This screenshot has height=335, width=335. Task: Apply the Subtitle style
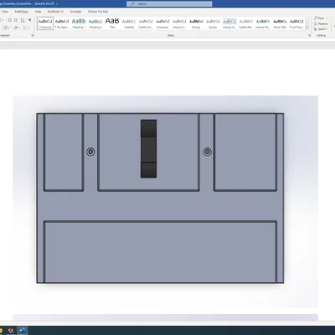tap(129, 23)
